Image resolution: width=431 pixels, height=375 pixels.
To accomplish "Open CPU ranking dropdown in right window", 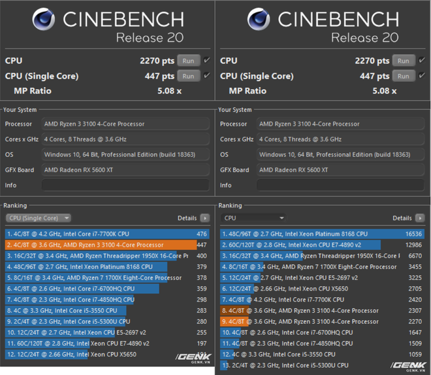I will click(x=253, y=218).
